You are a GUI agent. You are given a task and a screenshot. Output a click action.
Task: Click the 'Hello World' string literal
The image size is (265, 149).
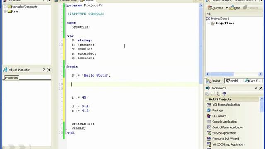pyautogui.click(x=95, y=75)
